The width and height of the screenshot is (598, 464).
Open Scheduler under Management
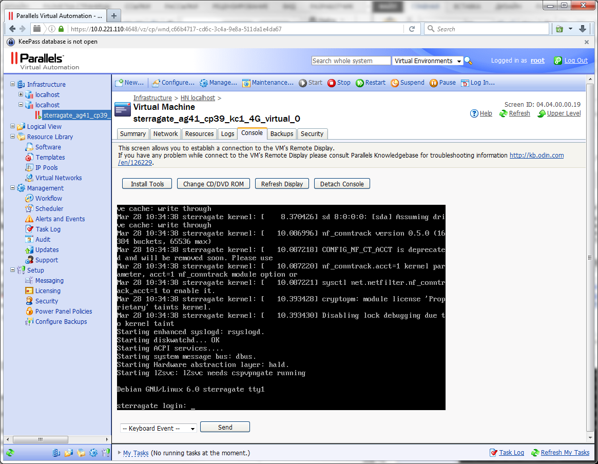coord(49,209)
